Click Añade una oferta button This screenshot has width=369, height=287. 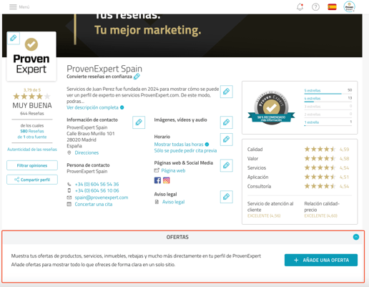tap(321, 260)
